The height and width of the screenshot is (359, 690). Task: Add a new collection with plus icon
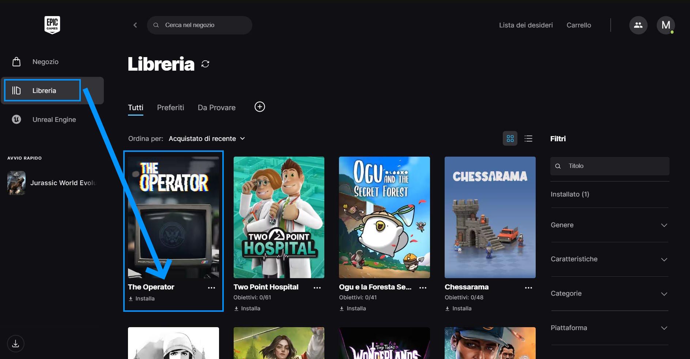coord(260,107)
